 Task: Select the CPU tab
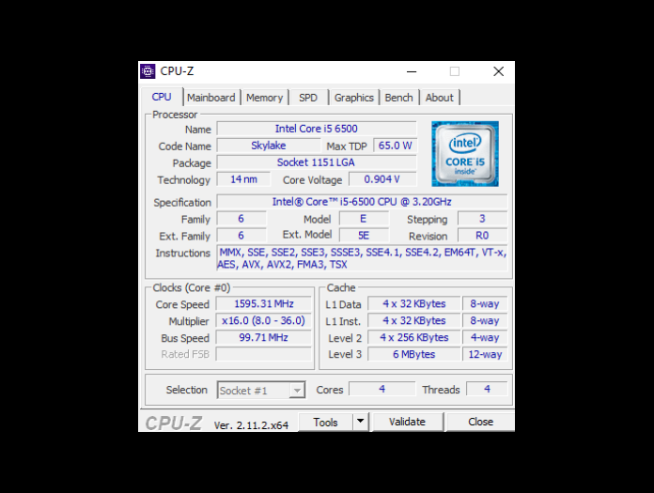click(x=162, y=97)
